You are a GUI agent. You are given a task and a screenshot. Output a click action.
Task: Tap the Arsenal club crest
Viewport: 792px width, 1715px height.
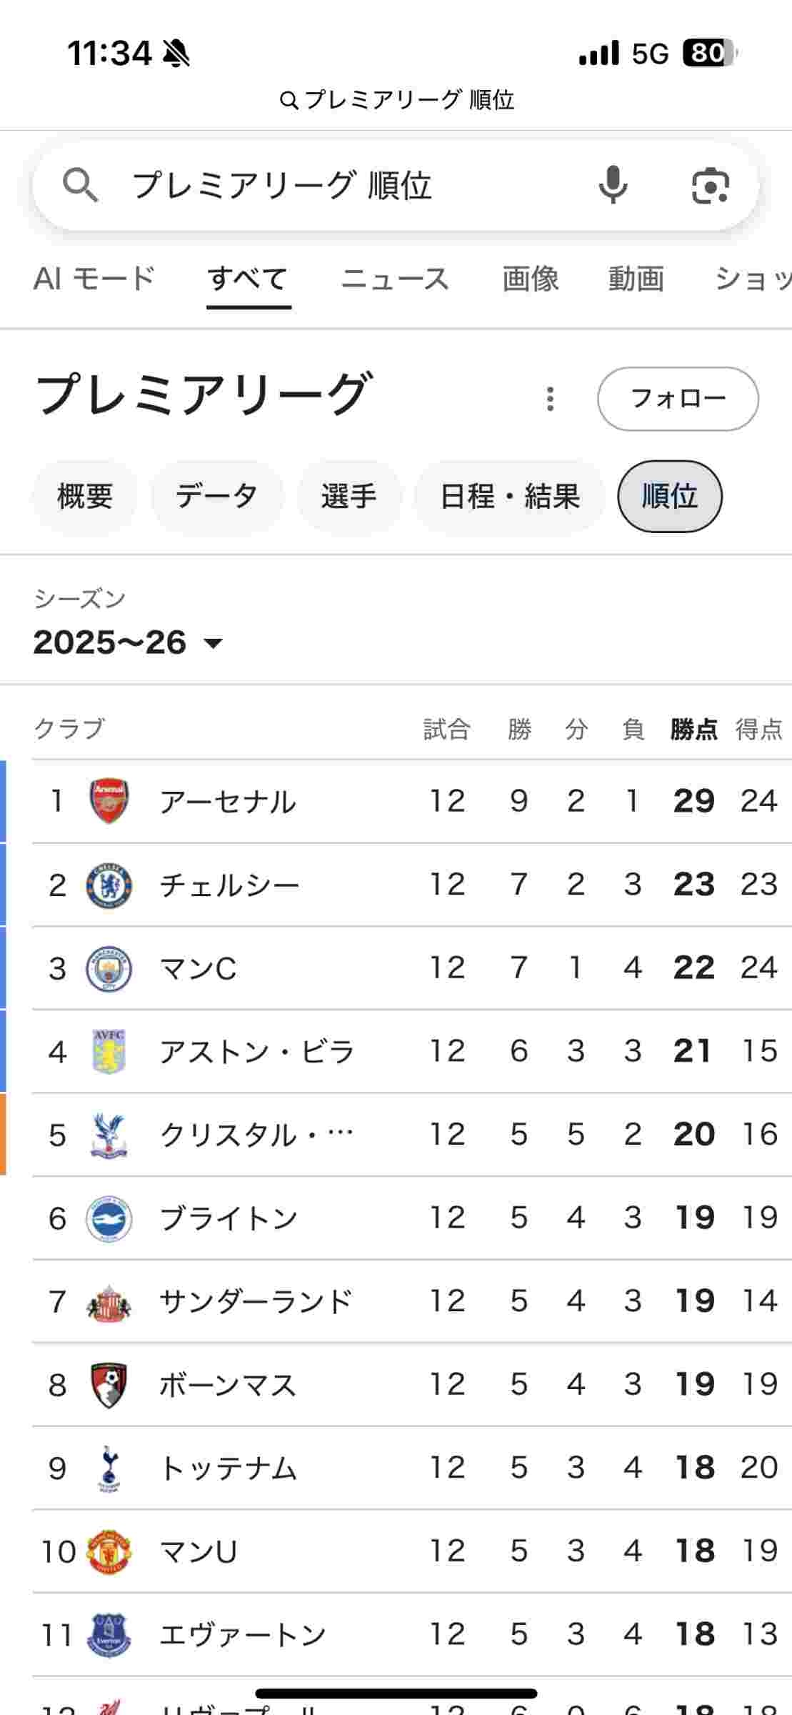(x=109, y=801)
